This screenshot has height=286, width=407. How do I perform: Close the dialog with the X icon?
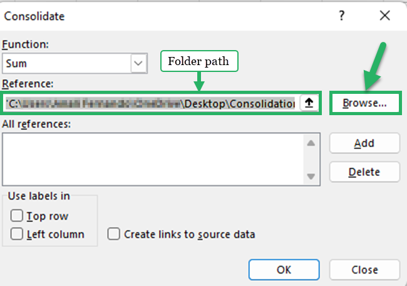[384, 16]
